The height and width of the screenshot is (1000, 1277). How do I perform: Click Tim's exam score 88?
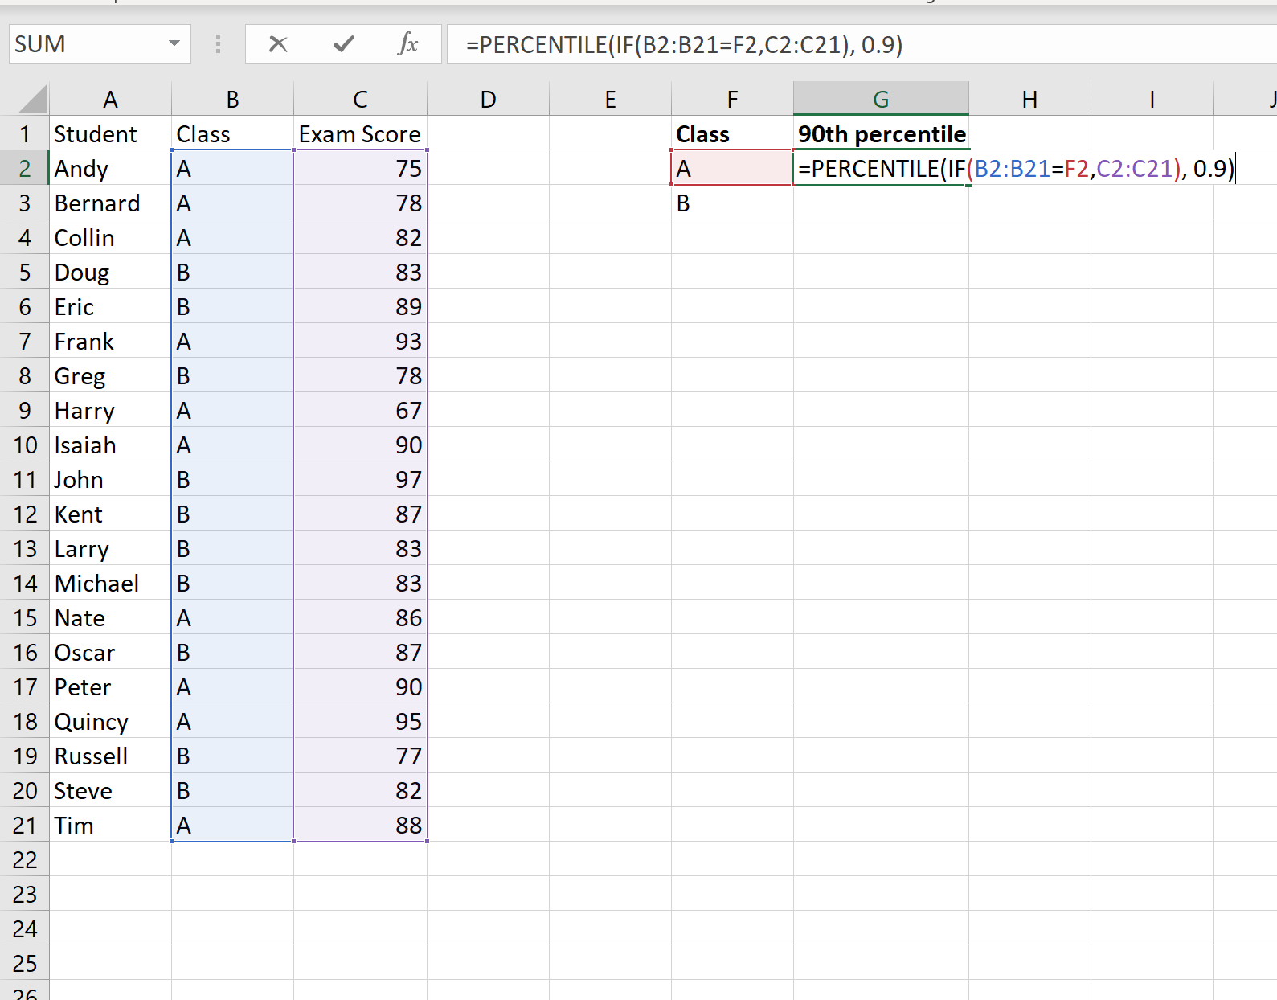click(x=360, y=825)
